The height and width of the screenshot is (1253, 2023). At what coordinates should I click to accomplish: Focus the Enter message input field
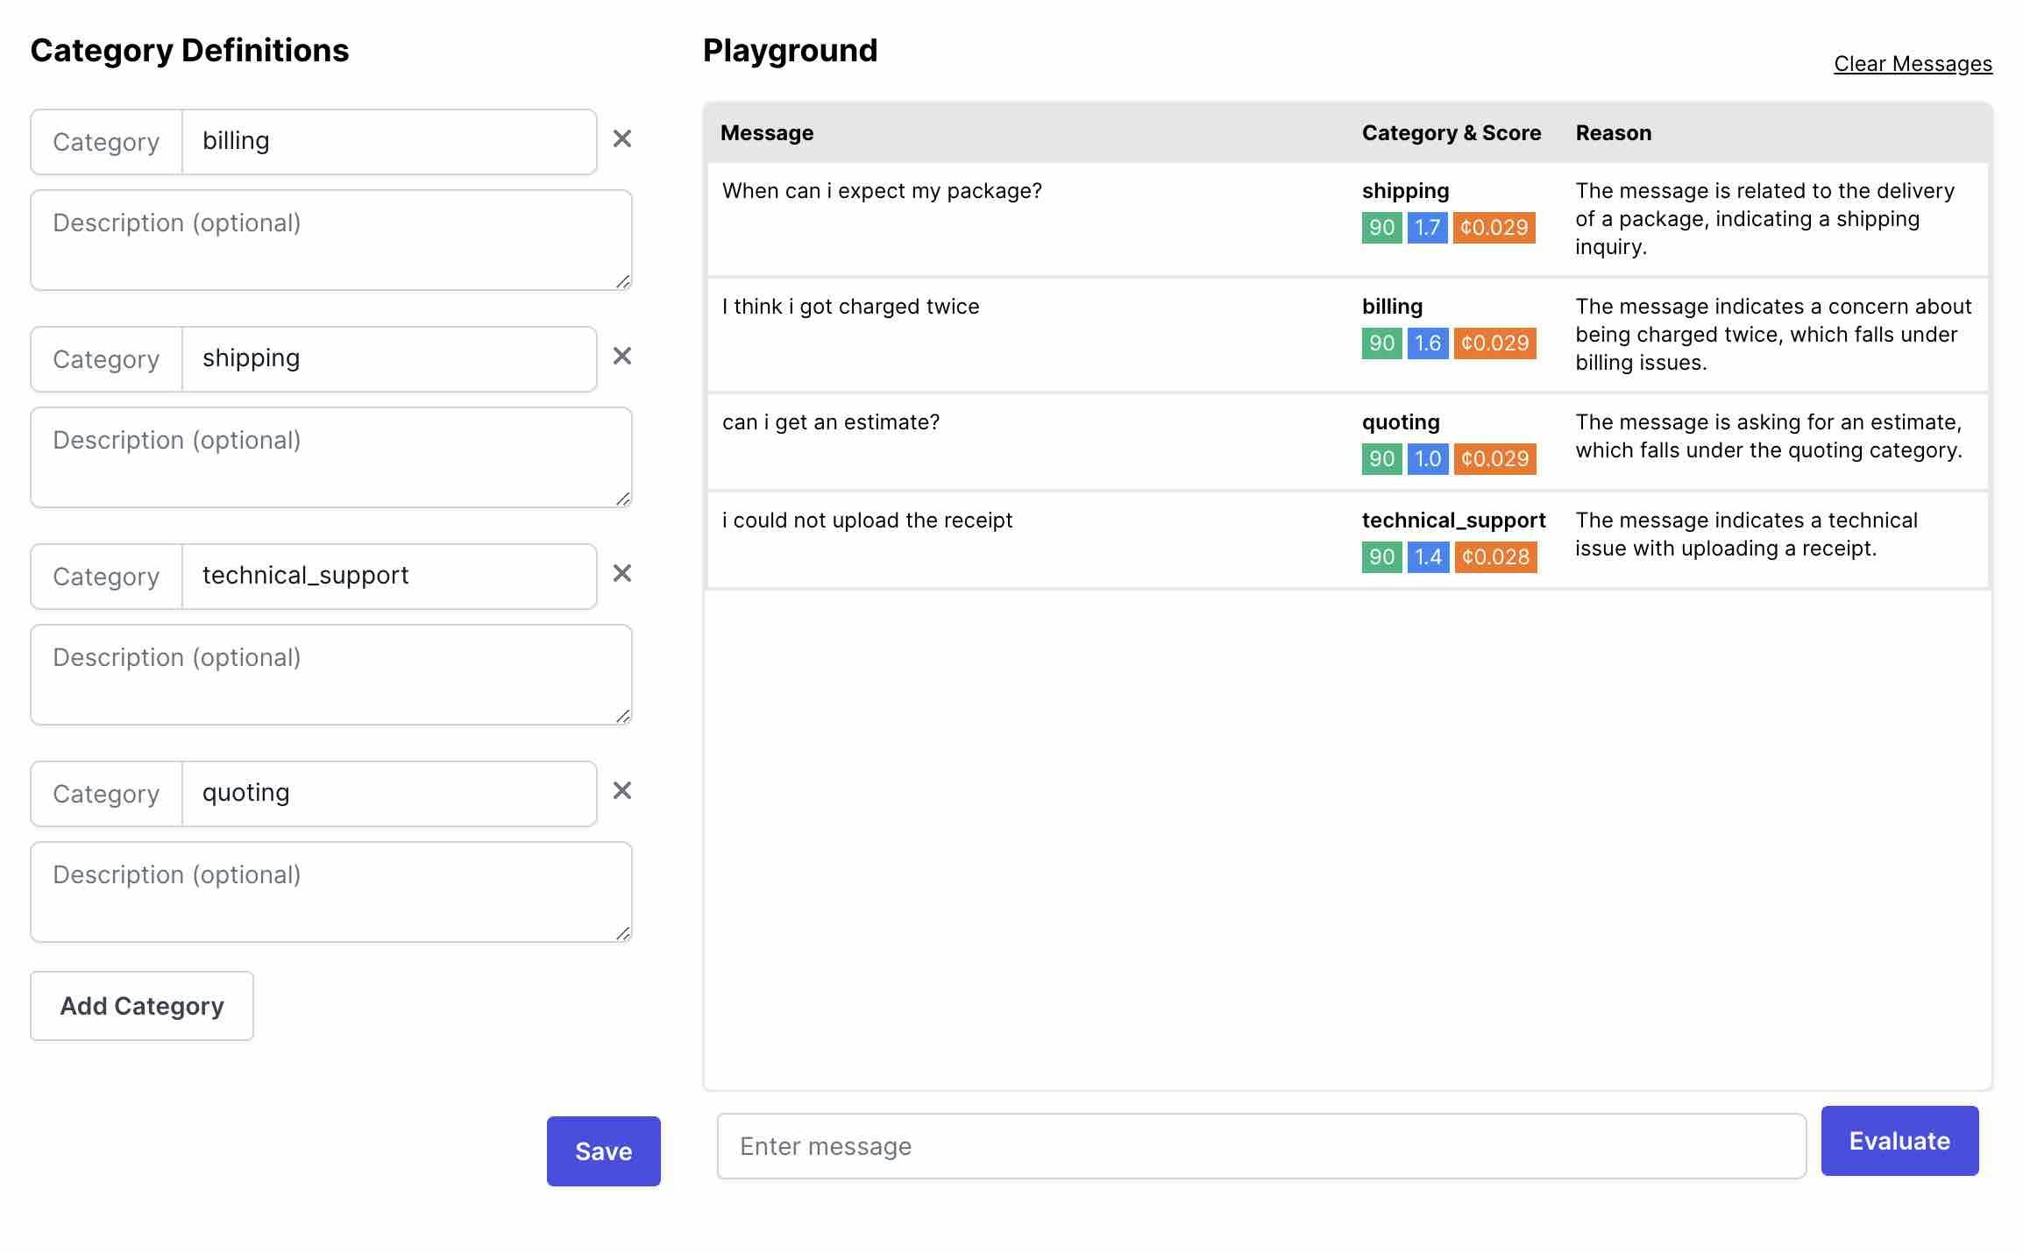click(x=1260, y=1146)
